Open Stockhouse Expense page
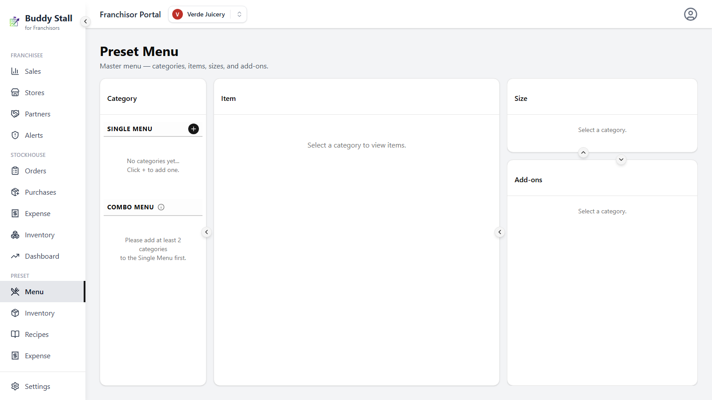Screen dimensions: 712x400 [x=43, y=213]
